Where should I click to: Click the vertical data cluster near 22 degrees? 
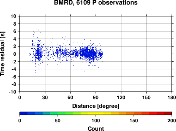(38, 51)
